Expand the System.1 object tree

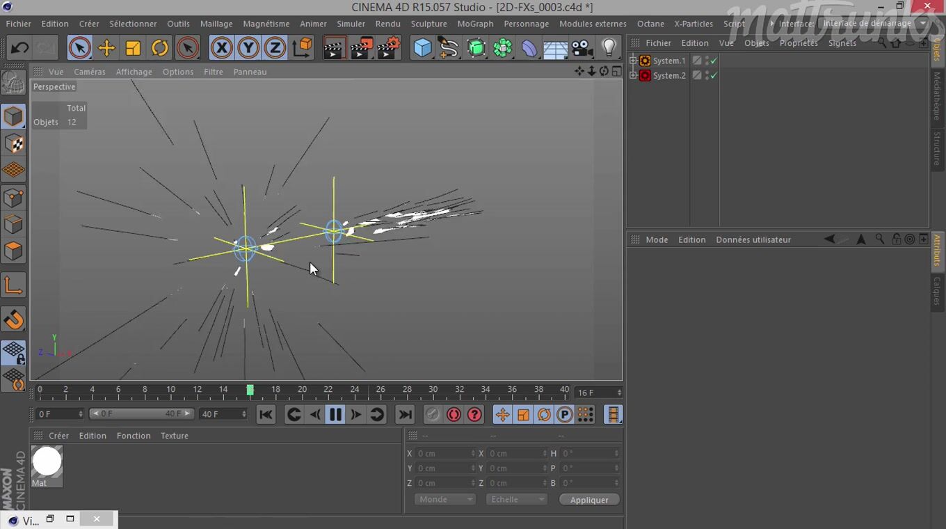coord(633,61)
